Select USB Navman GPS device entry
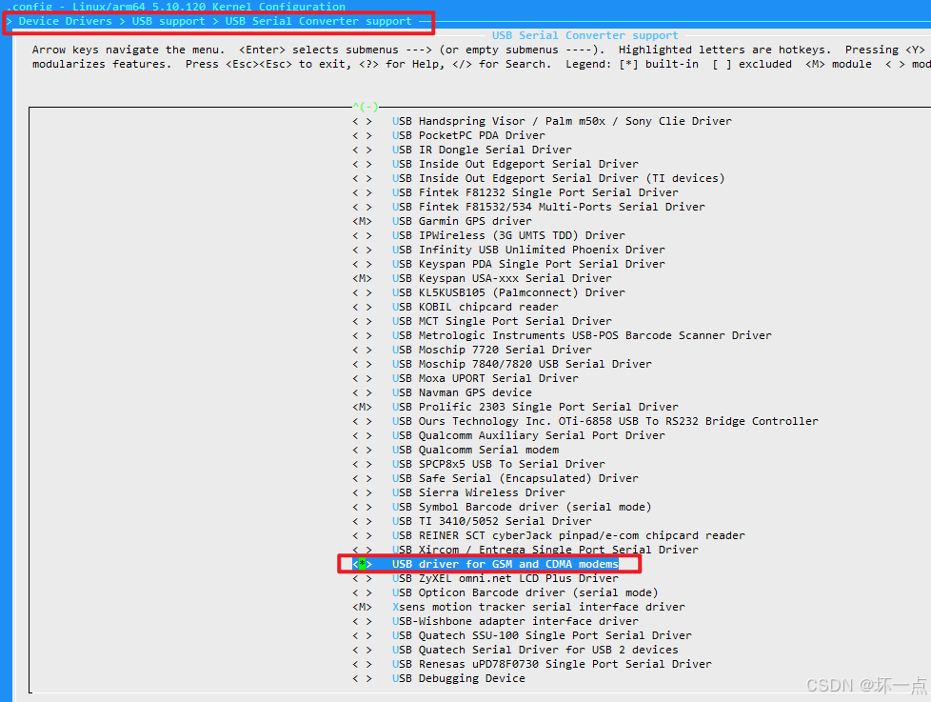The height and width of the screenshot is (702, 931). click(462, 392)
